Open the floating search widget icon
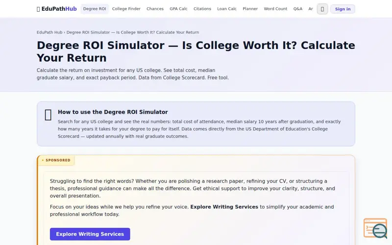392x245 pixels. 375,228
